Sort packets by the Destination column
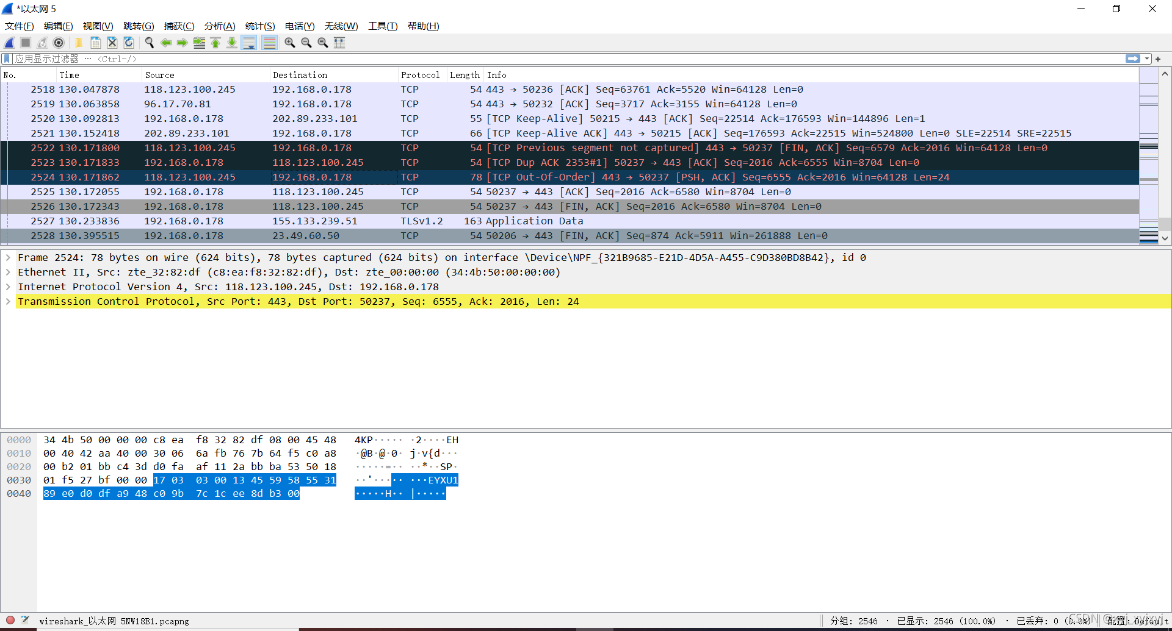The height and width of the screenshot is (631, 1172). pos(334,75)
